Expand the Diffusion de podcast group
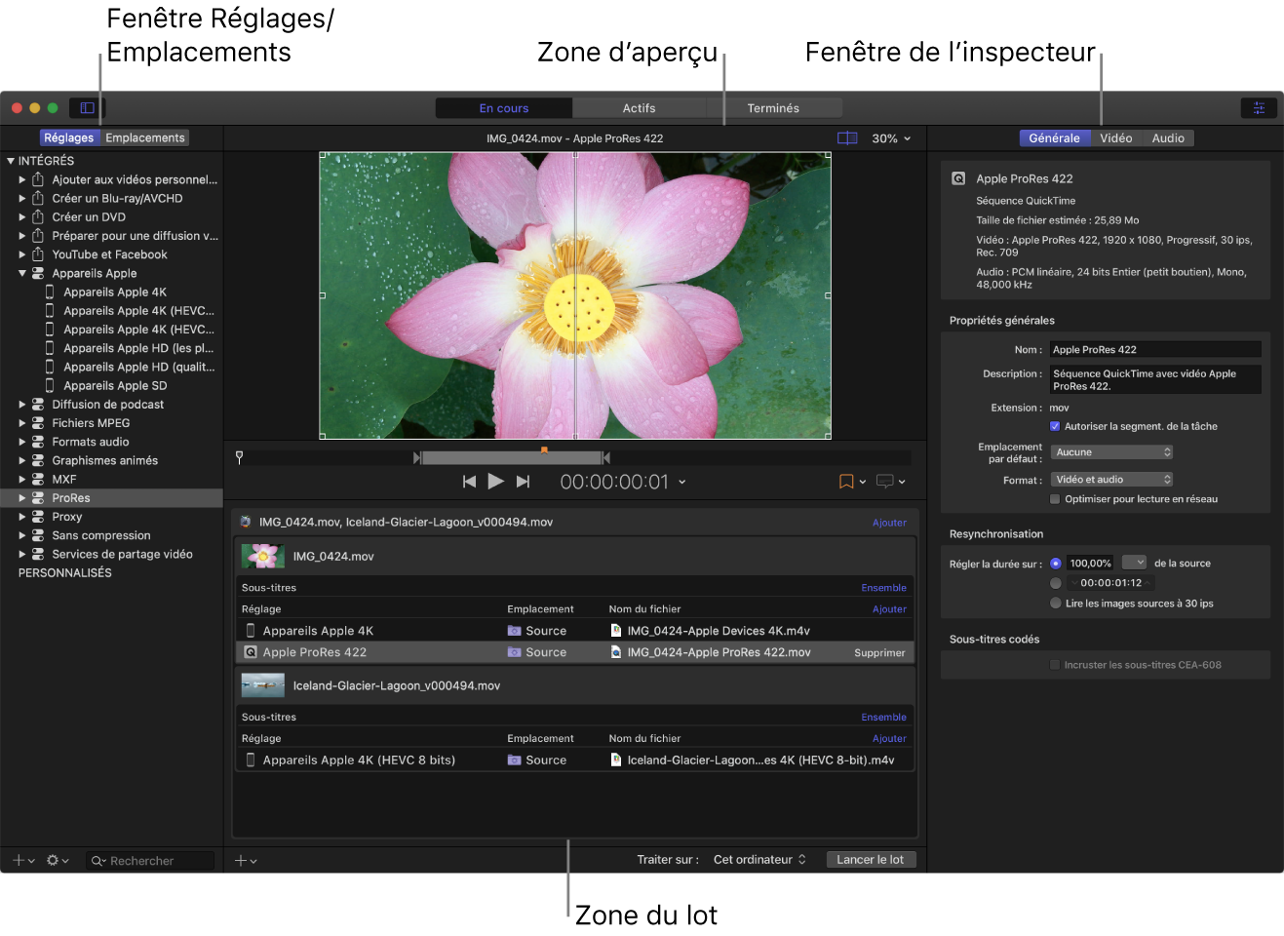The image size is (1284, 936). tap(22, 405)
